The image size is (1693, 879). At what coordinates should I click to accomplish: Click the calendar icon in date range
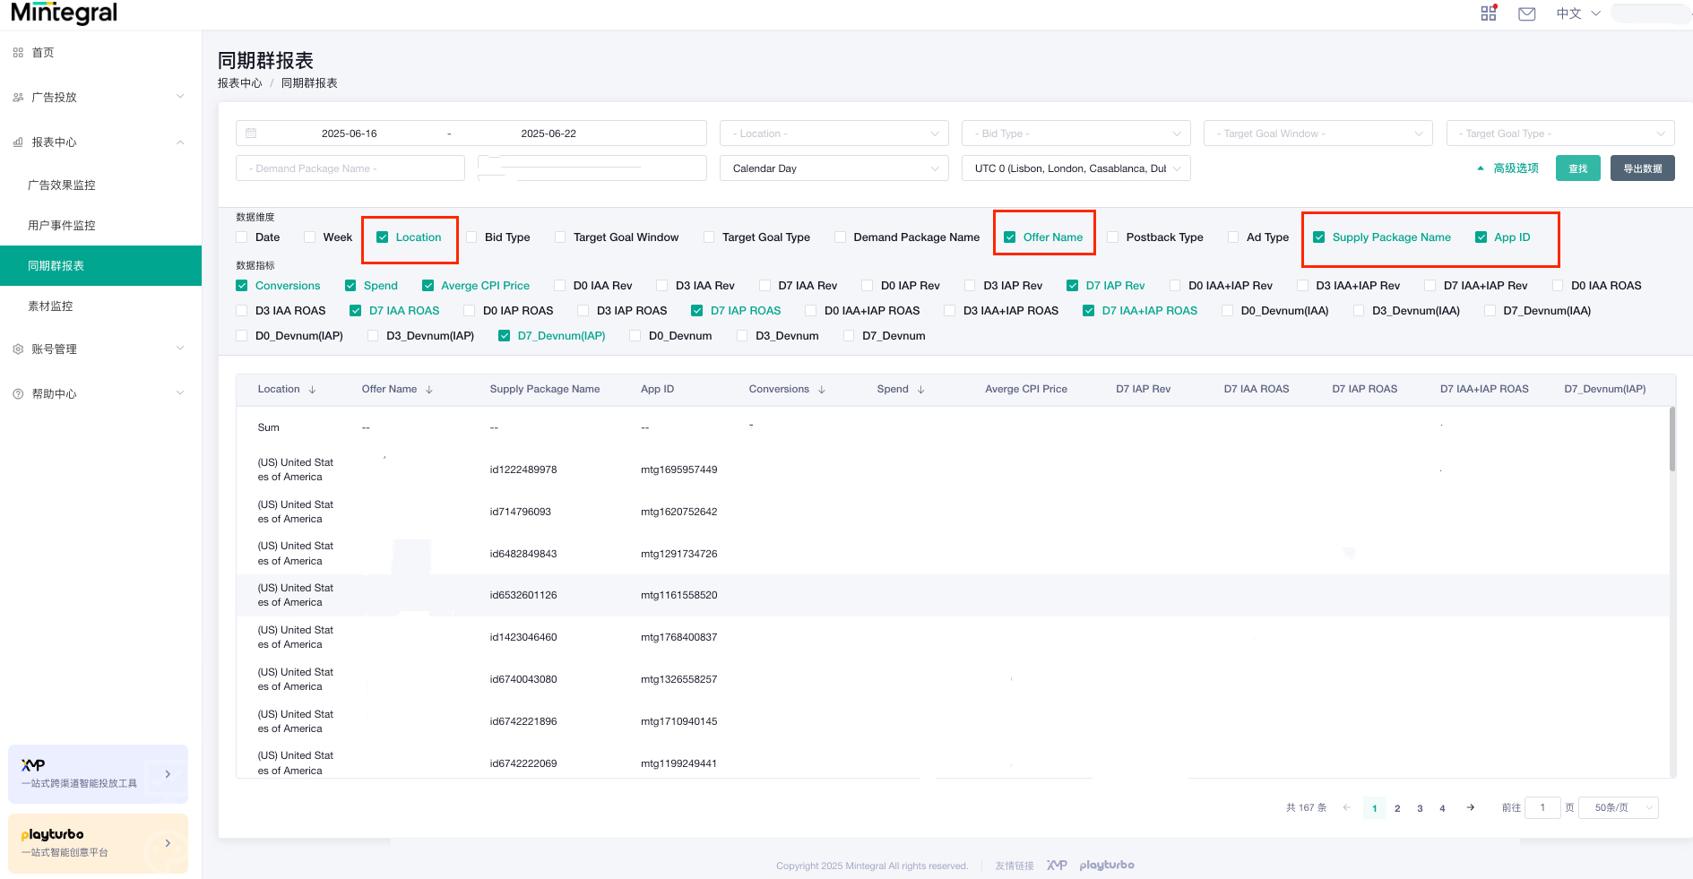pyautogui.click(x=251, y=134)
